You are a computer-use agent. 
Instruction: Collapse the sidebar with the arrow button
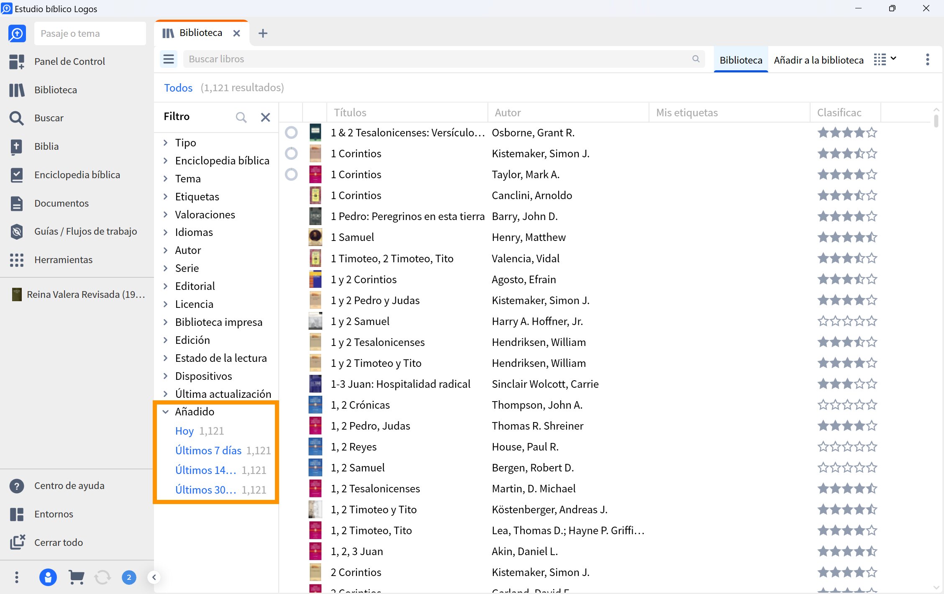click(154, 577)
